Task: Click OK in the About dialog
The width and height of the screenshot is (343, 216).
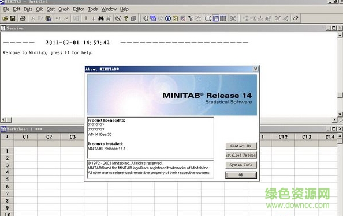Action: point(241,175)
